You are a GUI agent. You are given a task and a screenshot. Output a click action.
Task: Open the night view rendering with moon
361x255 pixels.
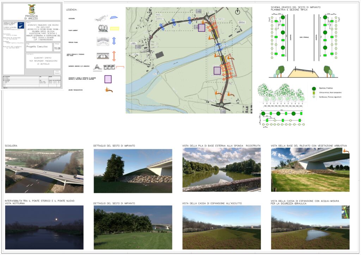click(x=44, y=227)
